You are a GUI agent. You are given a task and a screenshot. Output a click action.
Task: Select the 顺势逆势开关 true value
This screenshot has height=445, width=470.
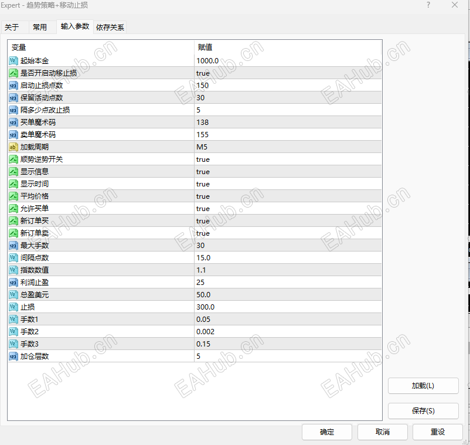point(203,159)
